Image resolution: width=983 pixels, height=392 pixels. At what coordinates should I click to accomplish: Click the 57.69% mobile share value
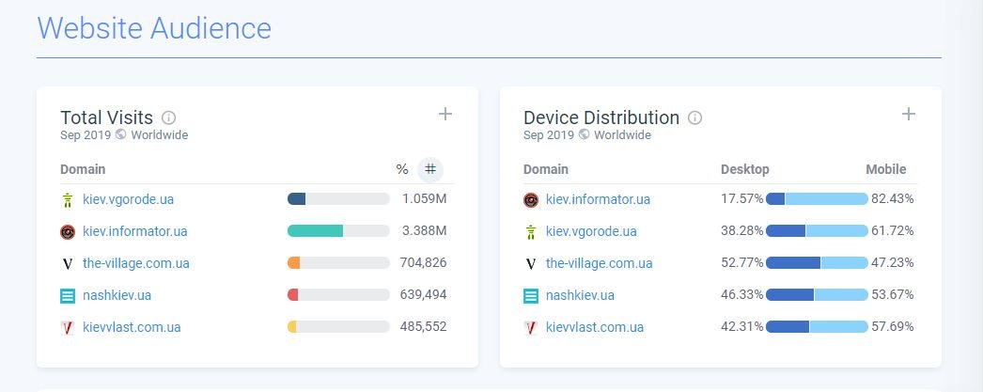pos(893,327)
